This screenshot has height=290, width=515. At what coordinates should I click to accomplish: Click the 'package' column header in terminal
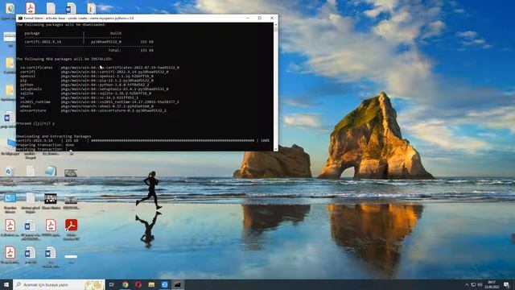point(32,33)
